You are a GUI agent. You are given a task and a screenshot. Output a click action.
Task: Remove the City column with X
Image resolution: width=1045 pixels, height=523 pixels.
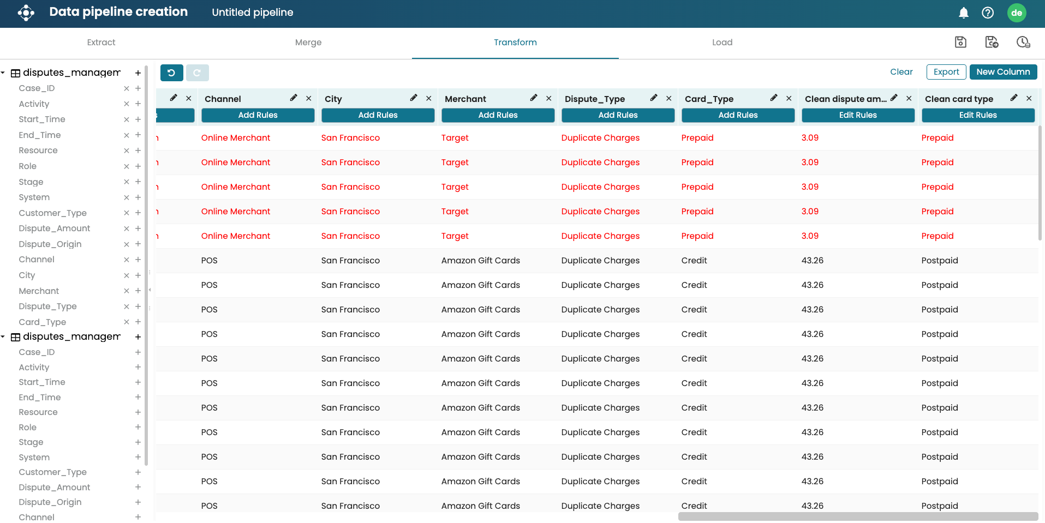429,98
